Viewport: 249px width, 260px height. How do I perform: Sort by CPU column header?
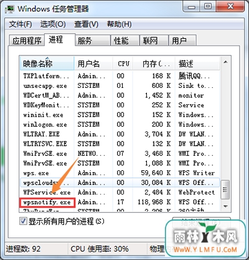point(123,64)
